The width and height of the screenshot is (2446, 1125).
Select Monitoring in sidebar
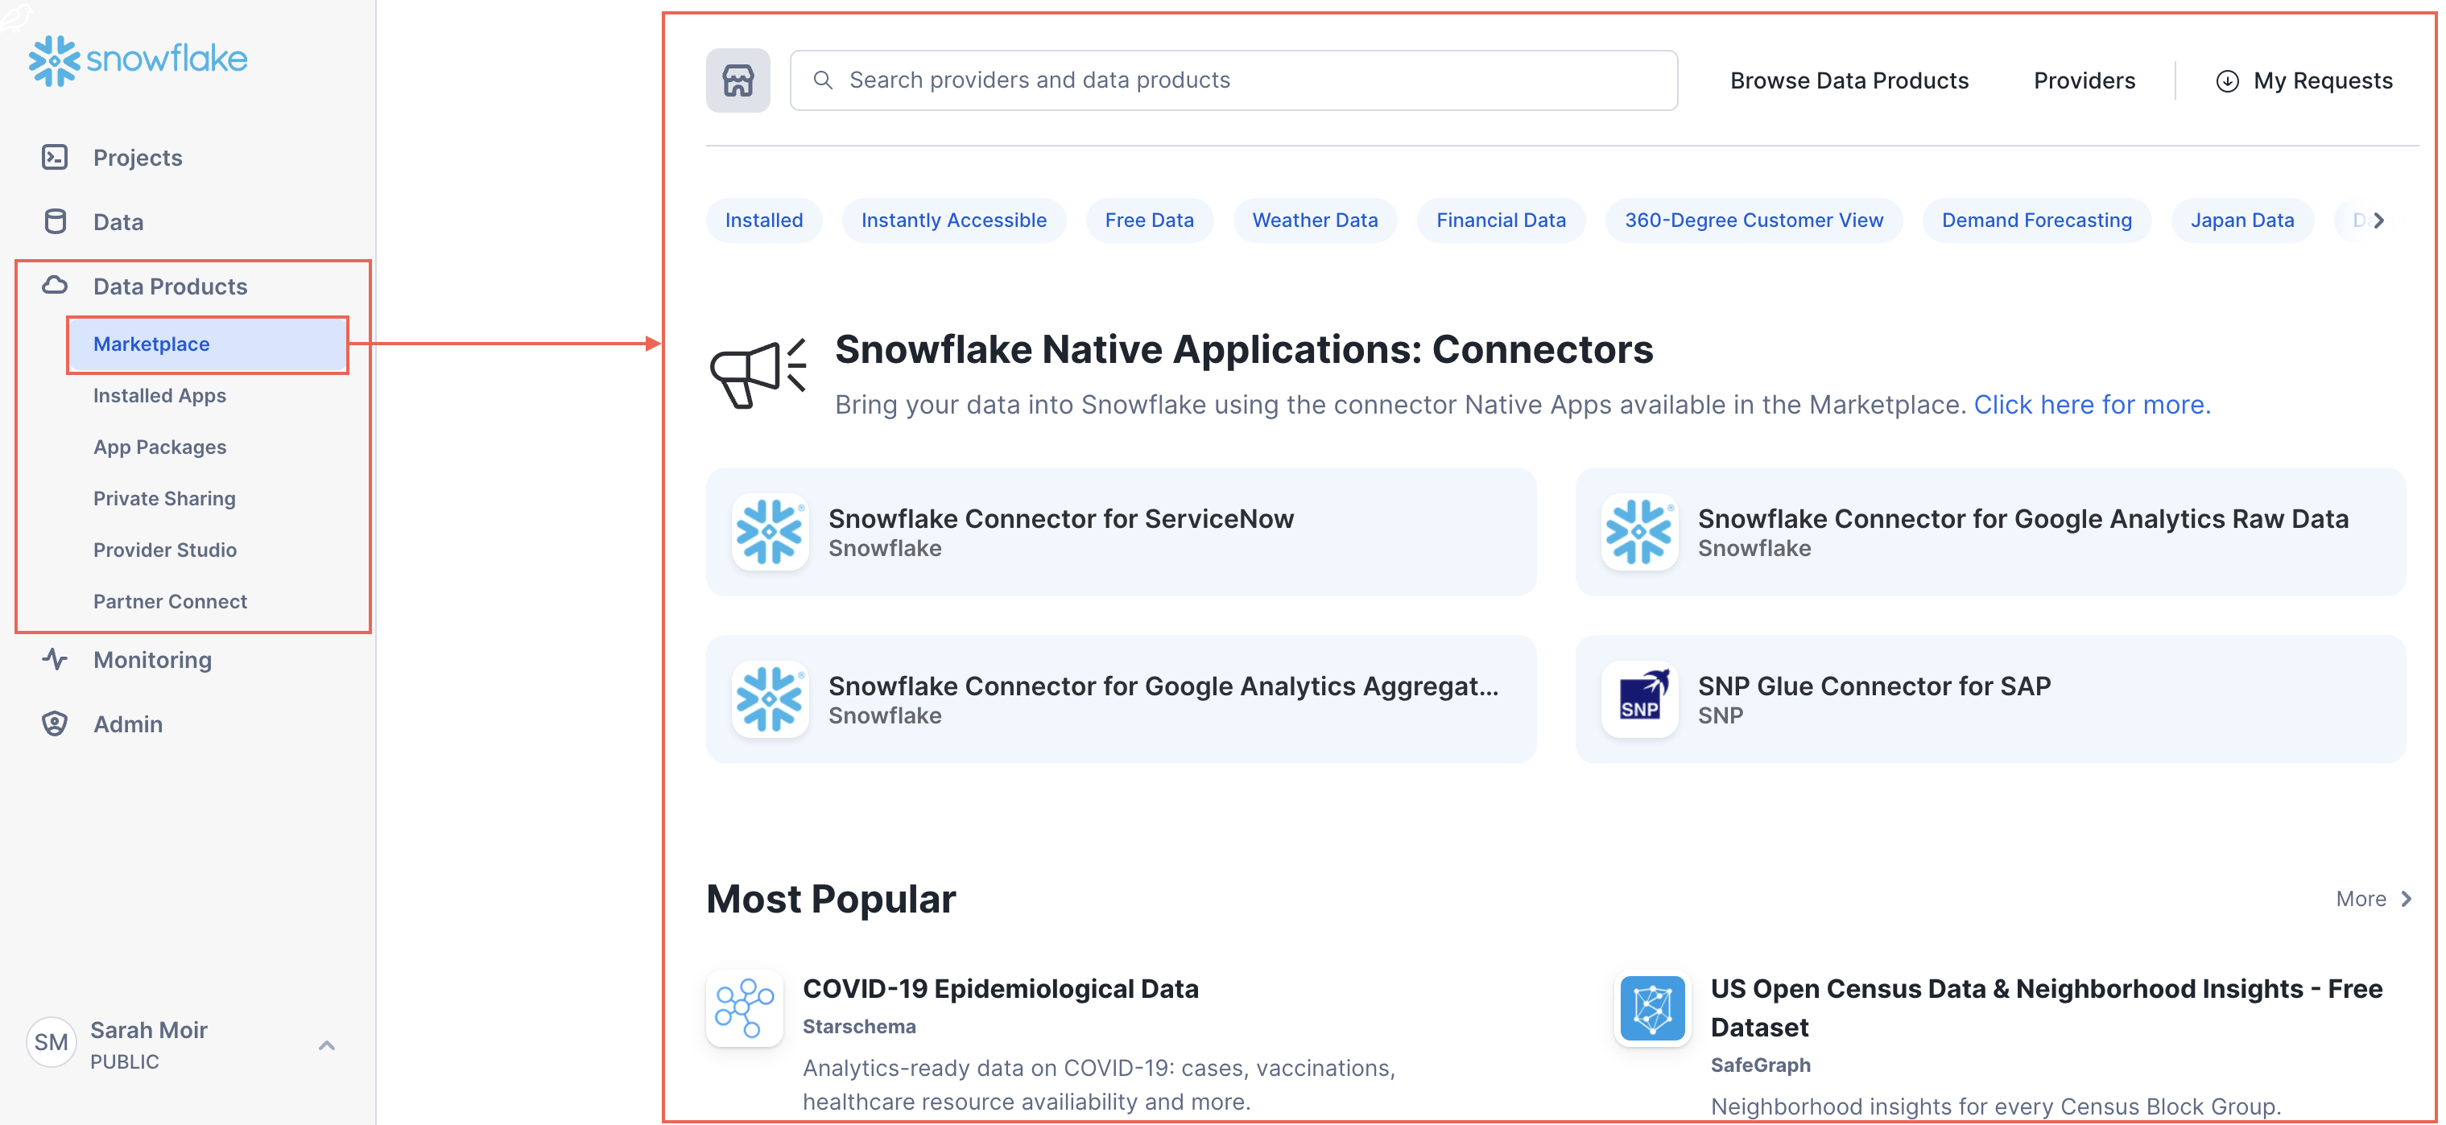(152, 660)
